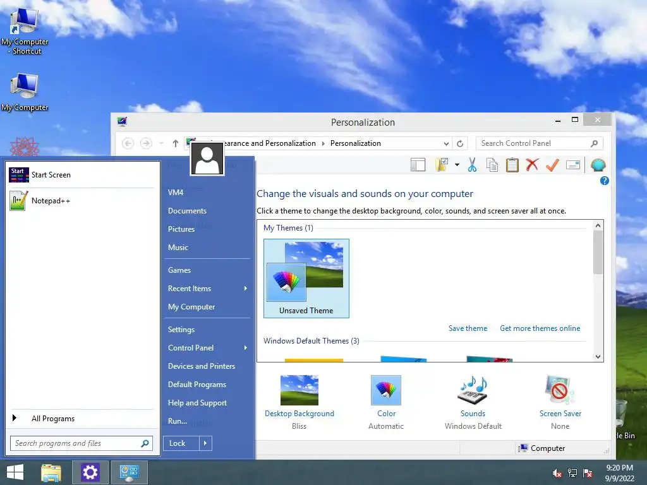Screen dimensions: 647x485
Task: Open Pictures from the Start menu
Action: 181,229
